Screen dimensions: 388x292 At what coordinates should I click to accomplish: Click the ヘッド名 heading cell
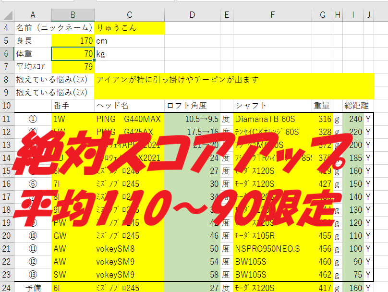[130, 106]
